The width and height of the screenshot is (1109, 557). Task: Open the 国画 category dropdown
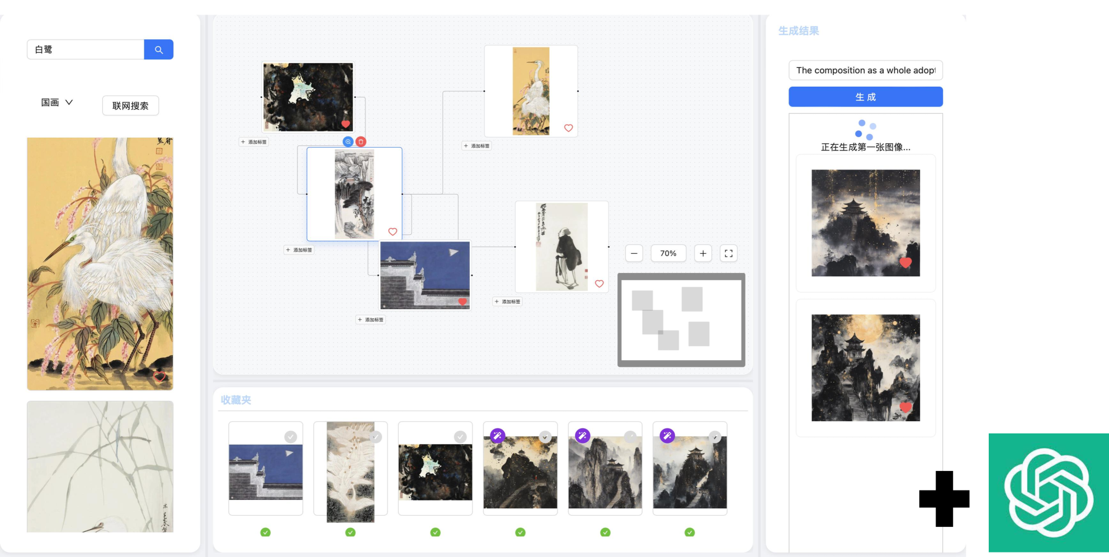[56, 102]
